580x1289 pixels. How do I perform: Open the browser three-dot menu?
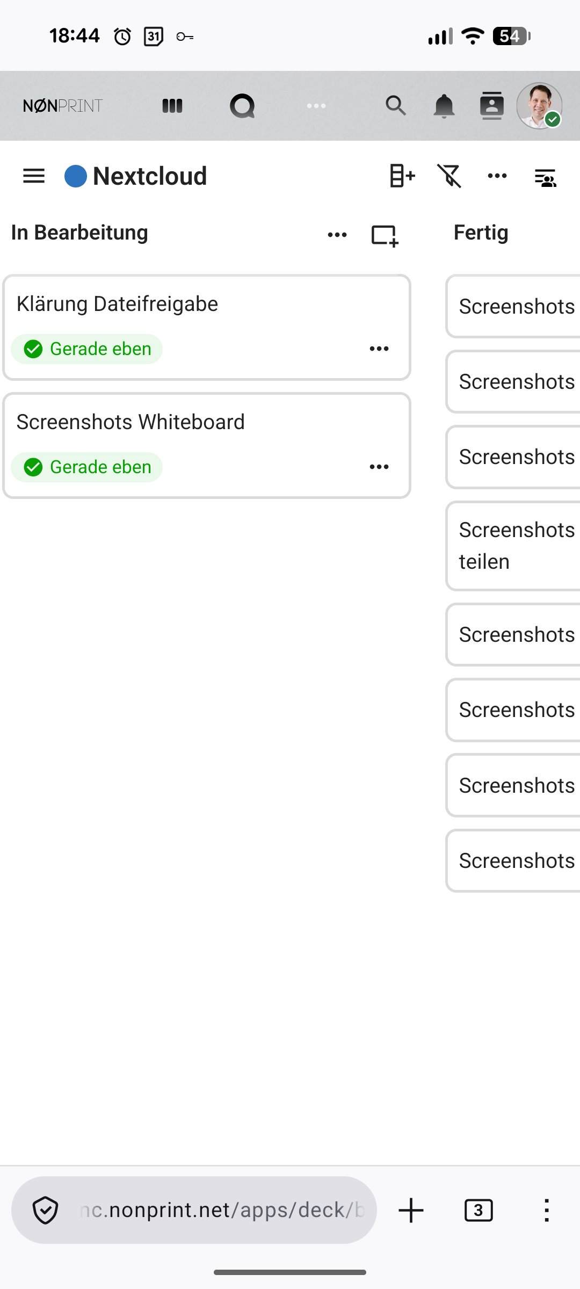pyautogui.click(x=546, y=1211)
